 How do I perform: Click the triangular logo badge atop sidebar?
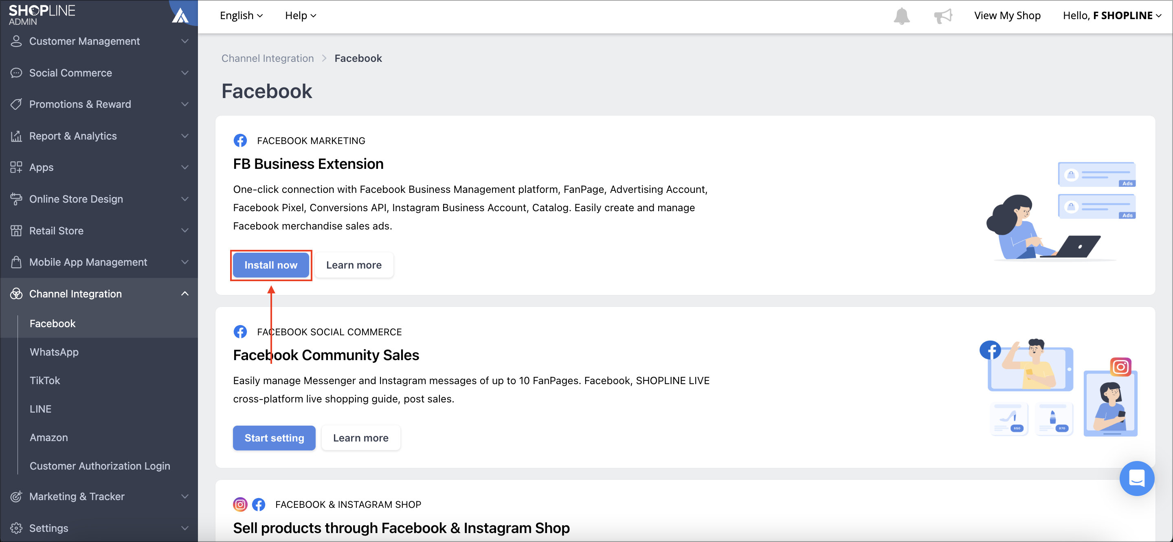point(181,15)
